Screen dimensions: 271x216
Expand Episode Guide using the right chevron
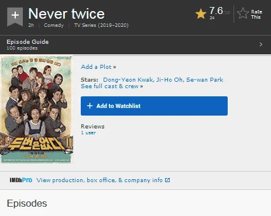[261, 44]
